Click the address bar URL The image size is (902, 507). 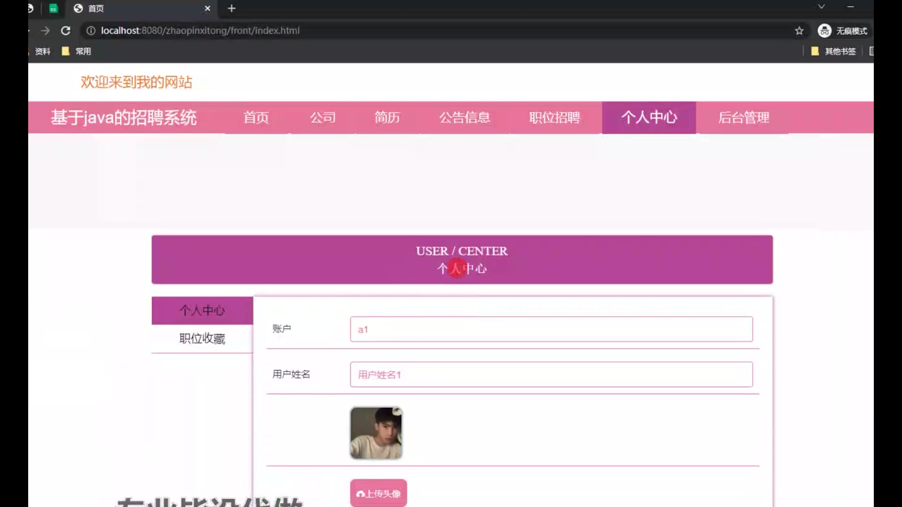[200, 31]
